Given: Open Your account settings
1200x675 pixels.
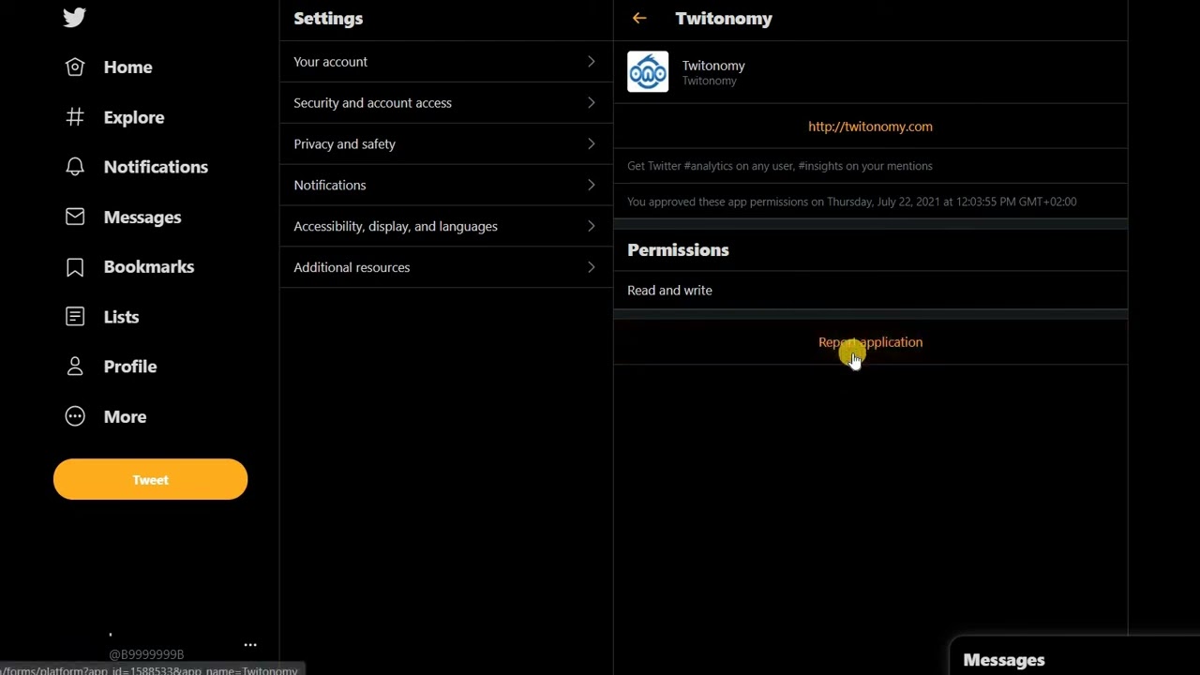Looking at the screenshot, I should (446, 62).
